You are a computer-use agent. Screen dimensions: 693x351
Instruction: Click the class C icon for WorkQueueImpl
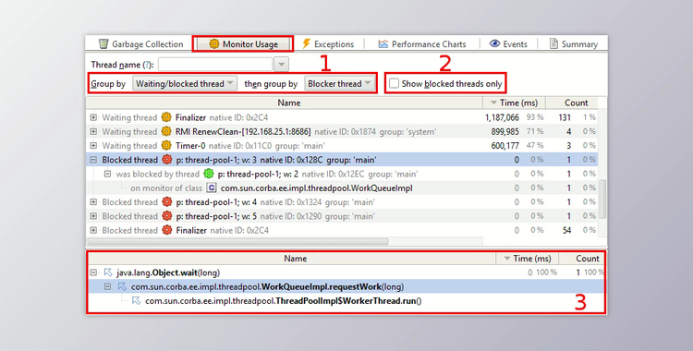click(212, 188)
